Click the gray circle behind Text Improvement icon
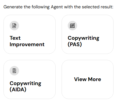Screen dimensions: 117x102 pyautogui.click(x=14, y=25)
